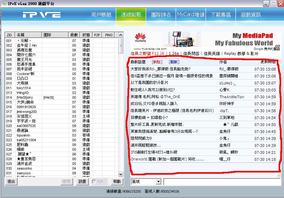284x198 pixels.
Task: Click the www.Huaweidevice.com ad URL
Action: pyautogui.click(x=150, y=49)
